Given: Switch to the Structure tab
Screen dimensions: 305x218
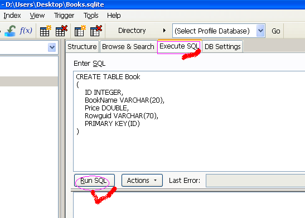Looking at the screenshot, I should coord(82,46).
